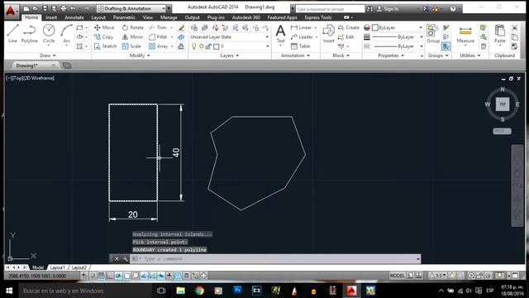
Task: Open the Layout1 tab
Action: (x=57, y=267)
